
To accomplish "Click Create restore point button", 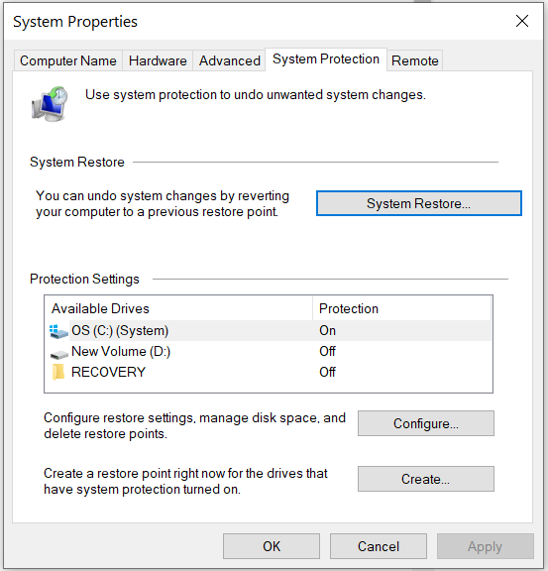I will 426,479.
